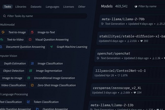Open the Other tab
165x110 pixels.
[82, 7]
